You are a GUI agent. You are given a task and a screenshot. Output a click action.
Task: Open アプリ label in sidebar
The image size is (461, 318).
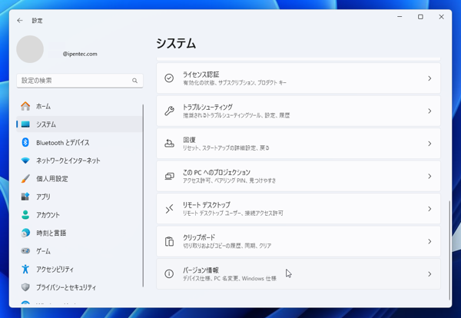click(x=43, y=197)
